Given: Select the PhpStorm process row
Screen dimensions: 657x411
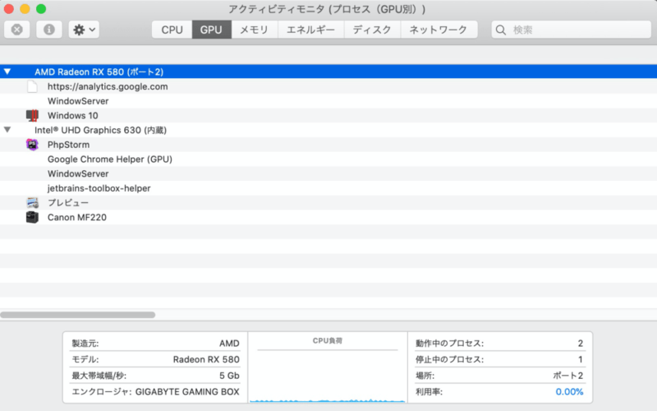Looking at the screenshot, I should (328, 145).
